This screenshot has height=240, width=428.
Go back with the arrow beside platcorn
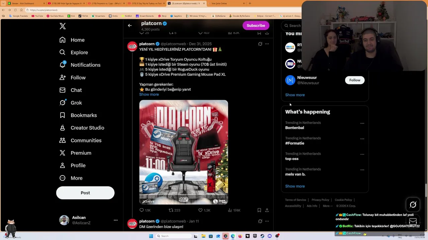click(130, 26)
